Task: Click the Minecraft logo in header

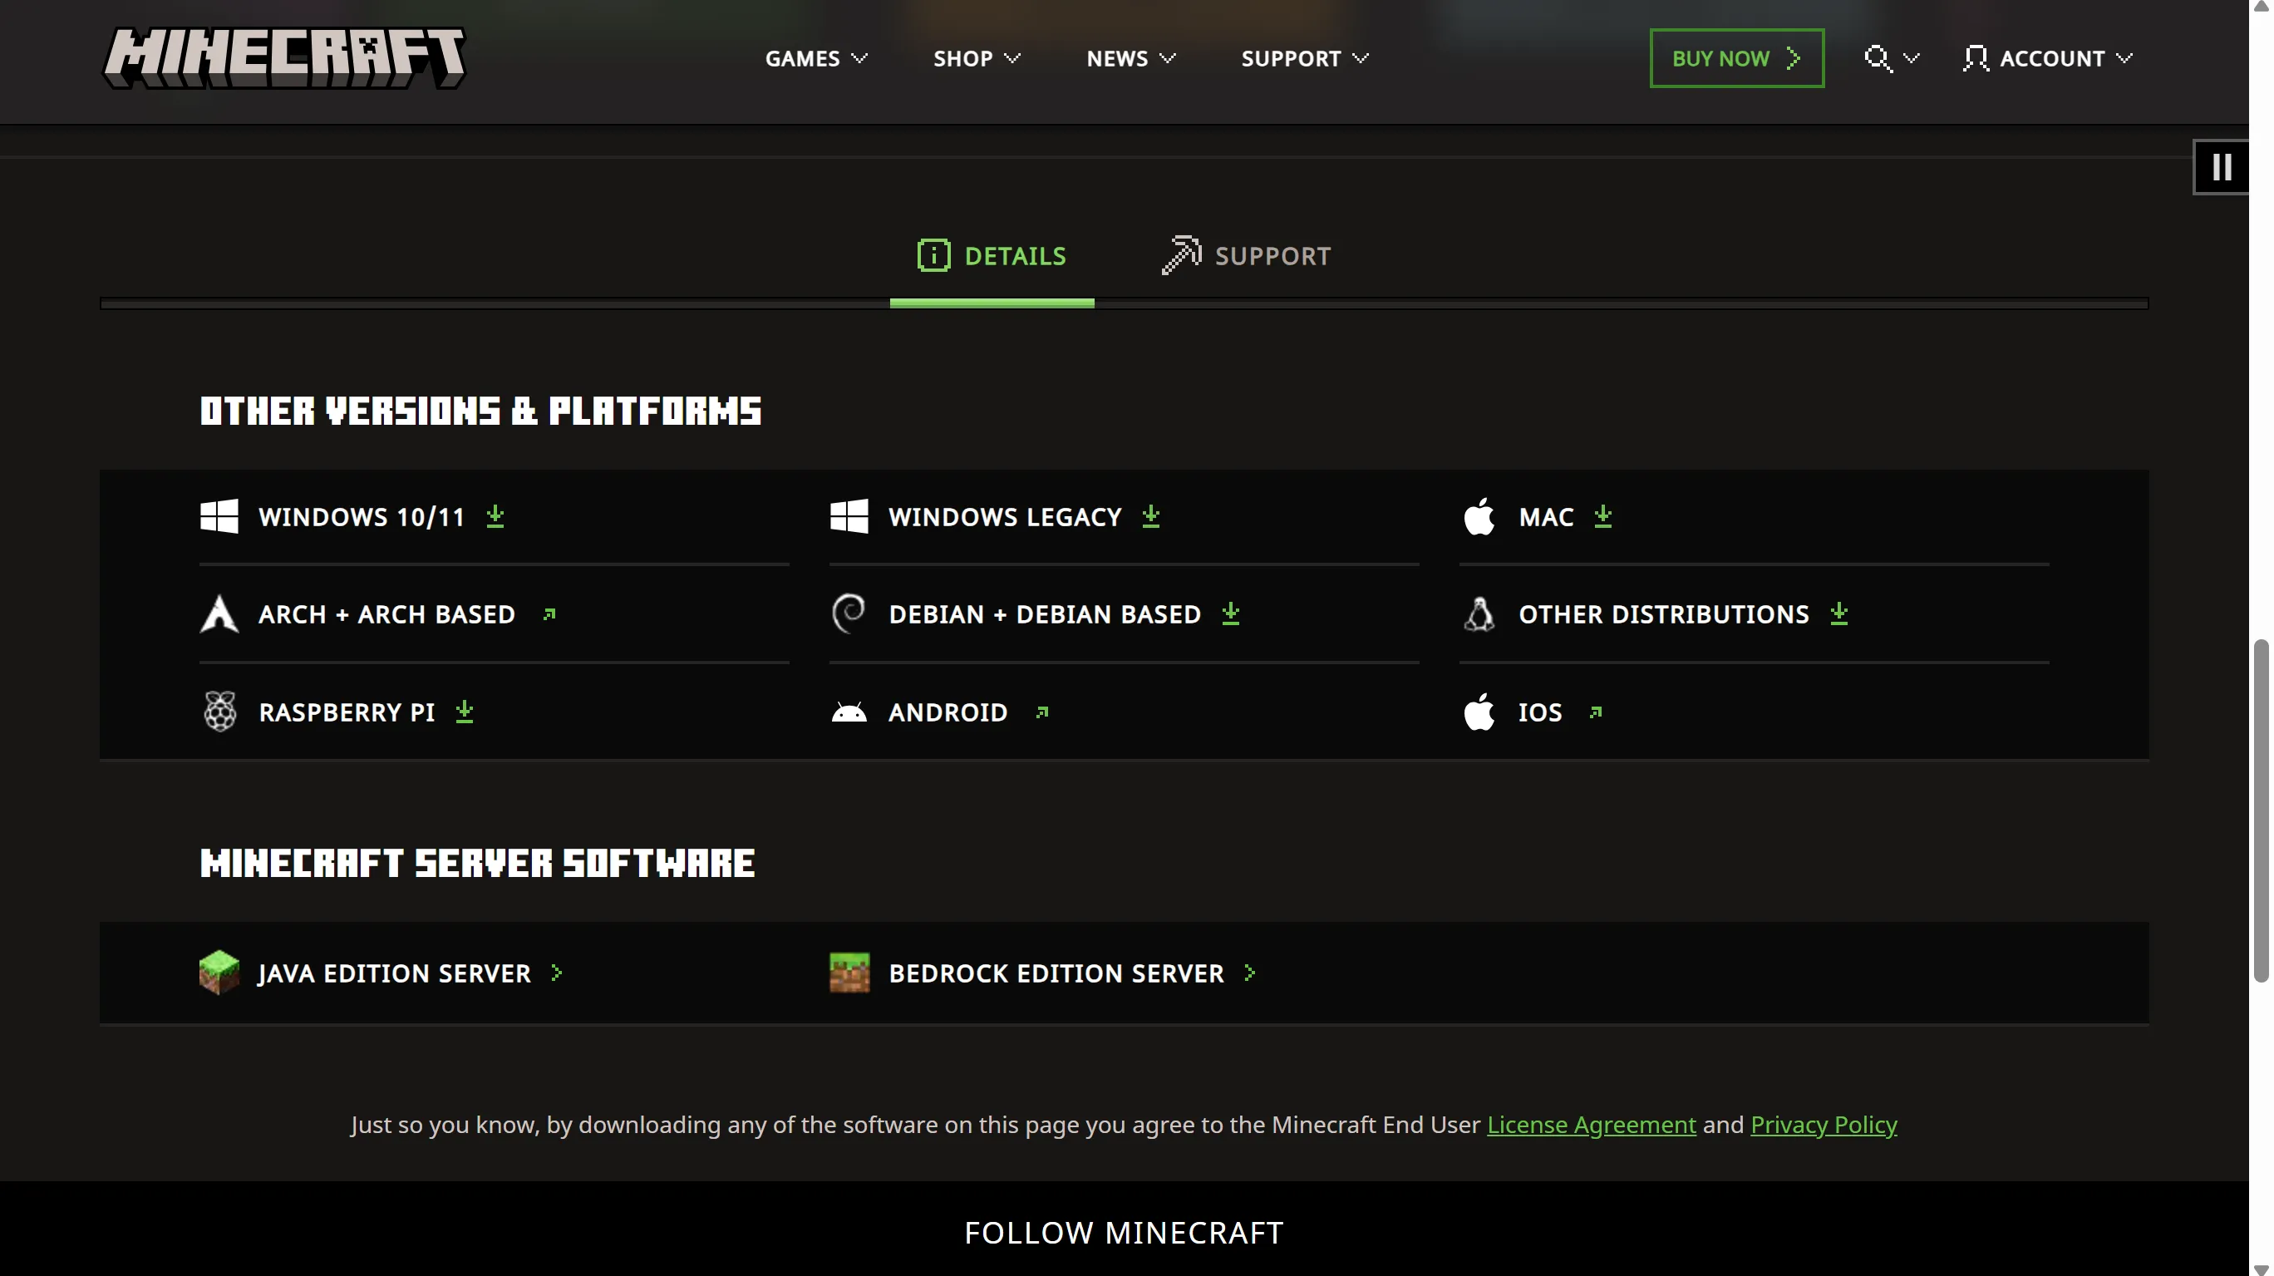Action: [284, 57]
